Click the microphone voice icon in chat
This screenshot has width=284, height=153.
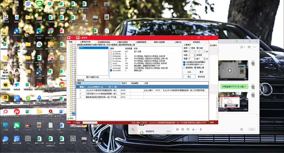[x=201, y=129]
